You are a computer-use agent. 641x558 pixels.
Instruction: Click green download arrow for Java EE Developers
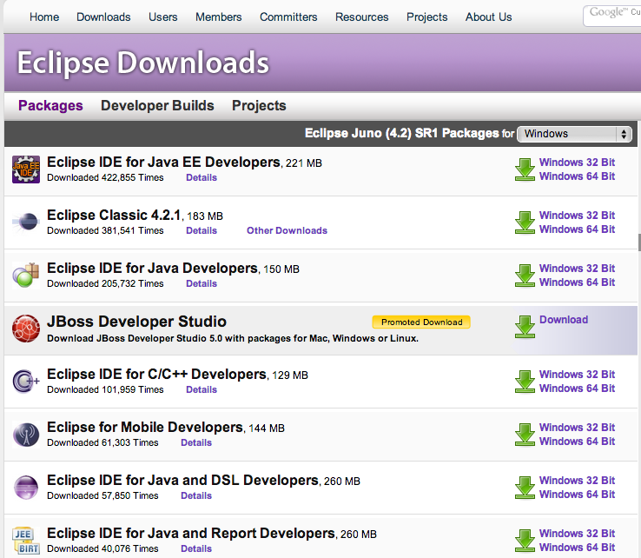[x=525, y=169]
